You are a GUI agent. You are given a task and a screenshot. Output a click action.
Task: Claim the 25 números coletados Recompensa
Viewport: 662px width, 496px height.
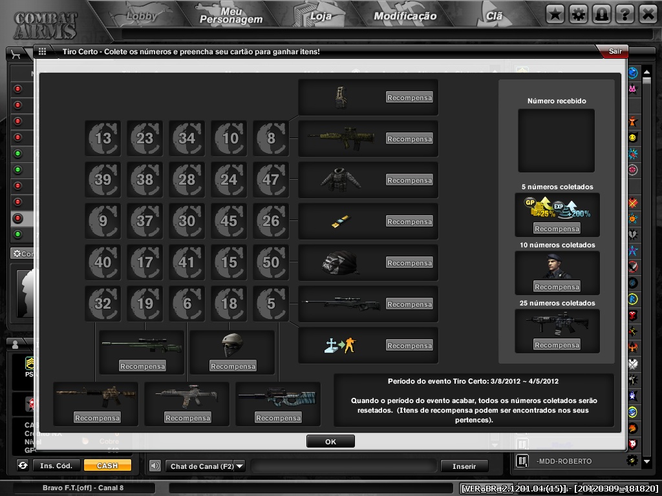556,344
